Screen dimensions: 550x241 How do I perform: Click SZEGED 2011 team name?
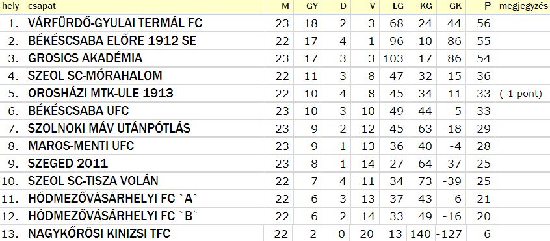point(68,163)
